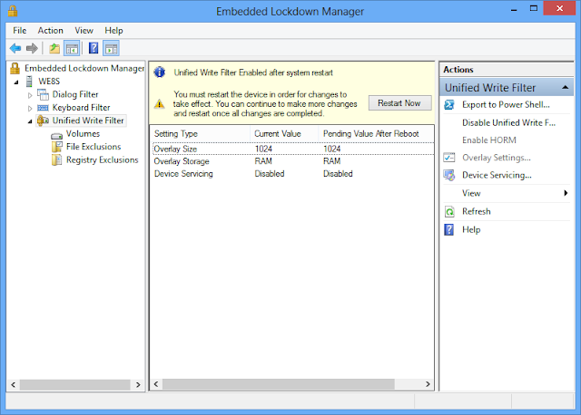The height and width of the screenshot is (415, 581).
Task: Click the Restart Now button
Action: click(399, 102)
